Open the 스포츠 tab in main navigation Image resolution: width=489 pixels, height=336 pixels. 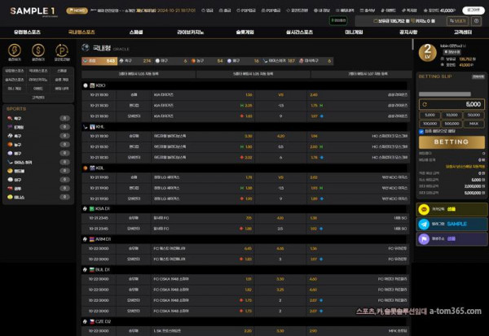tap(136, 32)
